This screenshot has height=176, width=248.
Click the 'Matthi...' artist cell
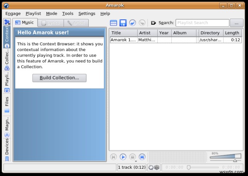pos(147,40)
